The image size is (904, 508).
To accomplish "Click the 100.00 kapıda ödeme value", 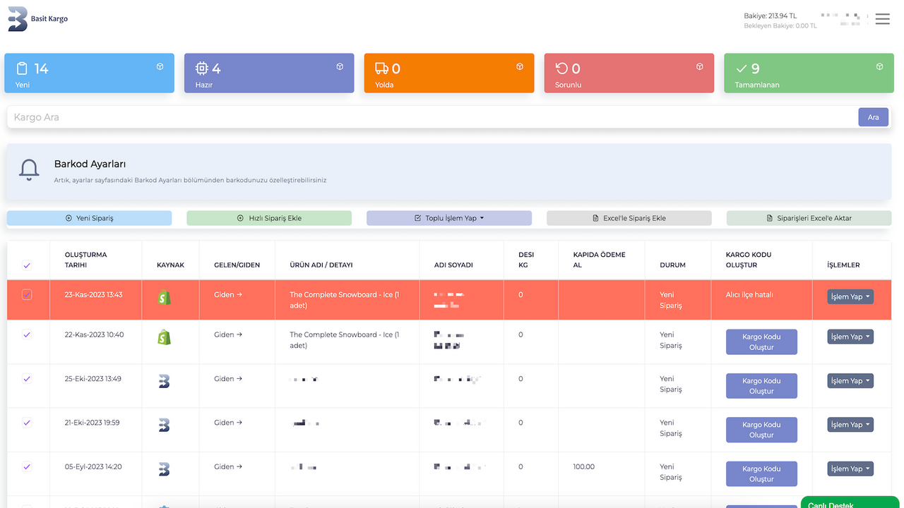I will (x=583, y=467).
